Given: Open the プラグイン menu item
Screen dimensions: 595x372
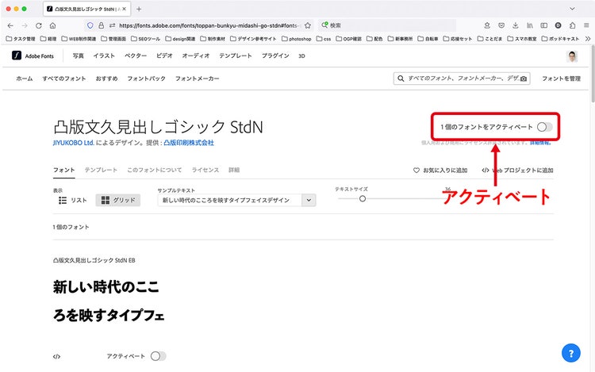Looking at the screenshot, I should (275, 56).
